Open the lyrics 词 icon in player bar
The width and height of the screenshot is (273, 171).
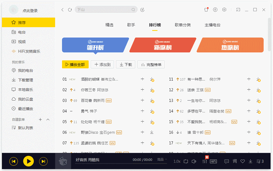[x=234, y=161]
